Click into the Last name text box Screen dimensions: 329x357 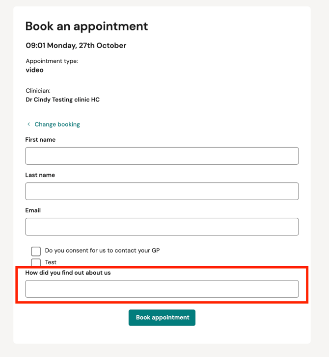pos(162,191)
